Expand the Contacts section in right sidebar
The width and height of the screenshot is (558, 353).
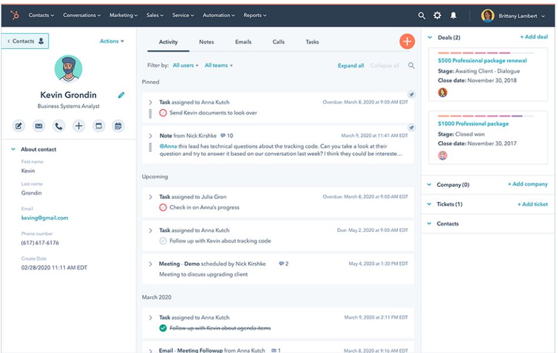click(x=429, y=224)
